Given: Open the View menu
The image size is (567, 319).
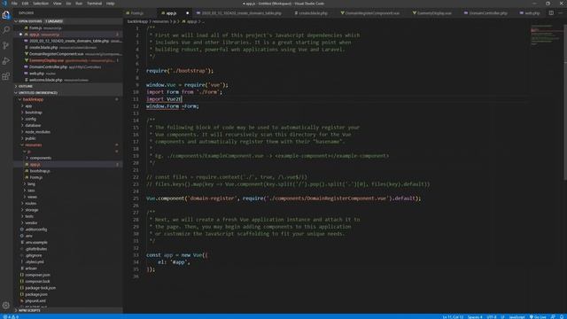Looking at the screenshot, I should (x=57, y=4).
